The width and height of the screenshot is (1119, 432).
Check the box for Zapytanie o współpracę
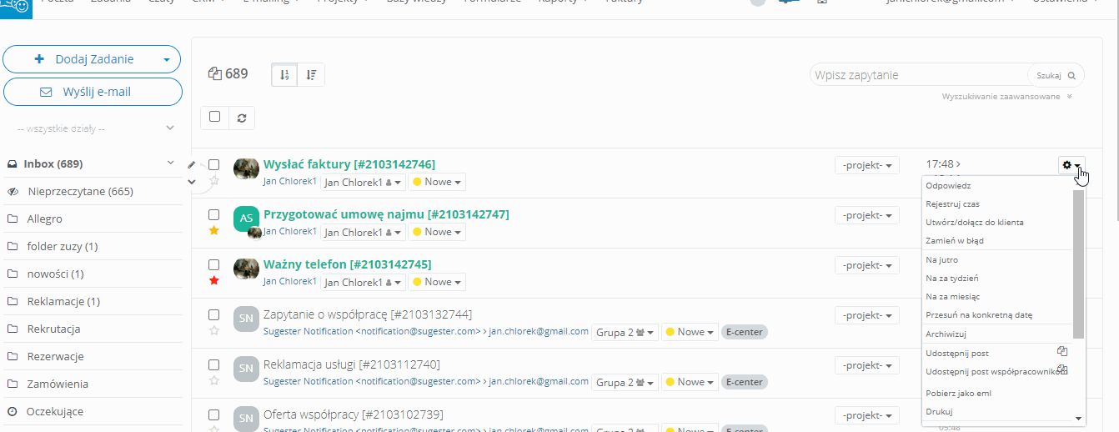214,315
